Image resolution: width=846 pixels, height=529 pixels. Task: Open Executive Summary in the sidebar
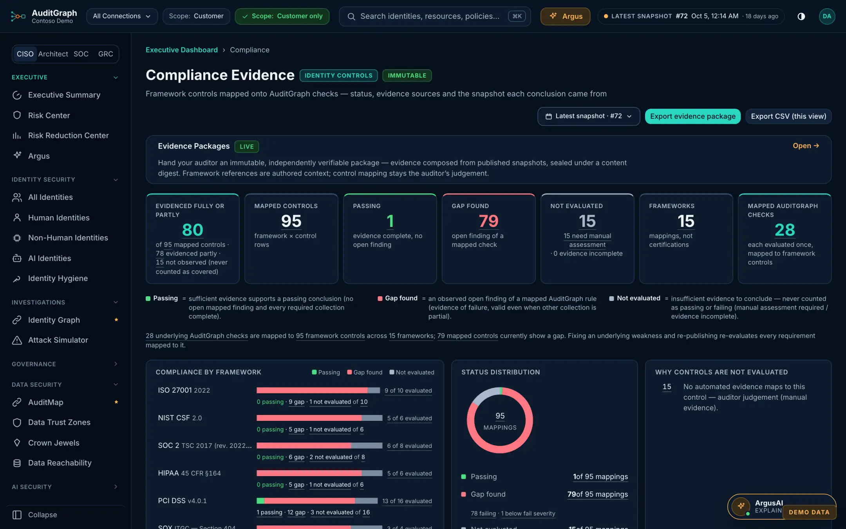[65, 95]
